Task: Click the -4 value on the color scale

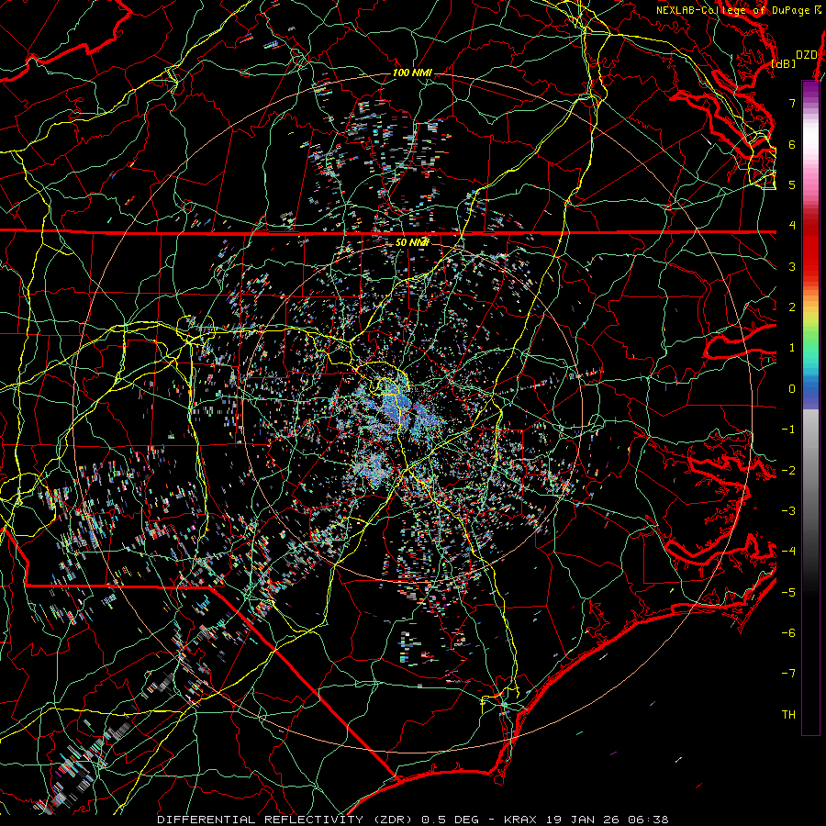Action: click(788, 552)
